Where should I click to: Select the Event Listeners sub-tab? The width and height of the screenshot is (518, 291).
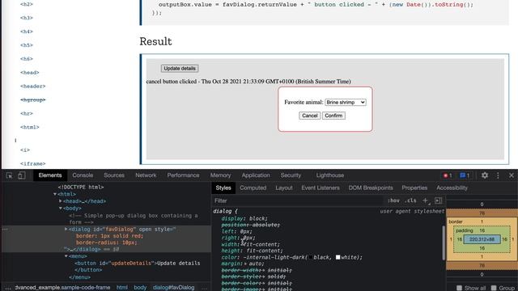[321, 188]
